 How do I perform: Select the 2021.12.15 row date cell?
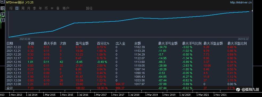click(x=14, y=66)
